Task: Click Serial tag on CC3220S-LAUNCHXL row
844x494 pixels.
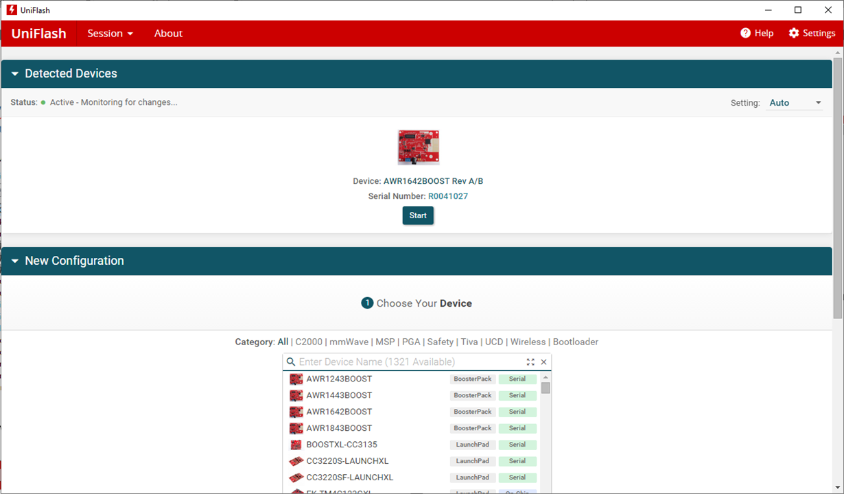Action: [x=517, y=461]
